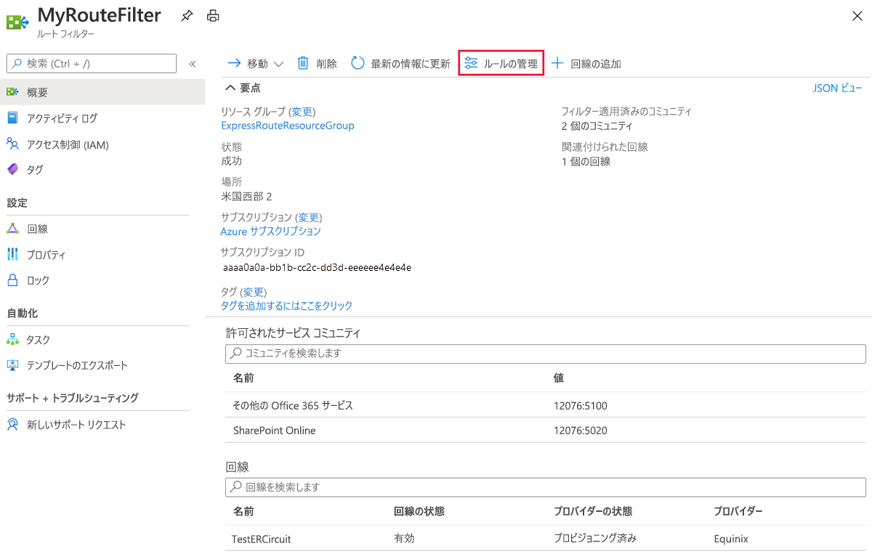Click the 有効 circuit status cell
This screenshot has height=554, width=872.
[404, 539]
